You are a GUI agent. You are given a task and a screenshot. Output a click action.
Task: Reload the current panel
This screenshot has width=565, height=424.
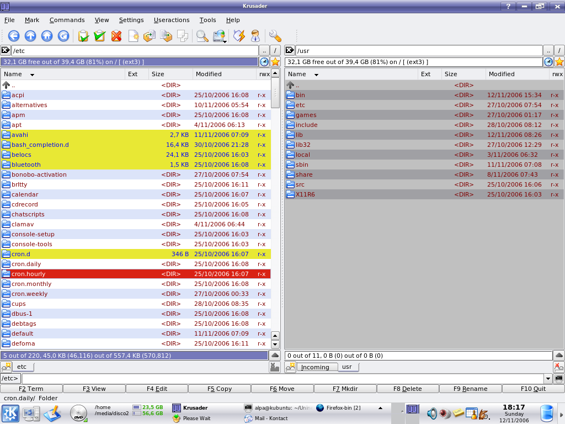[x=63, y=36]
